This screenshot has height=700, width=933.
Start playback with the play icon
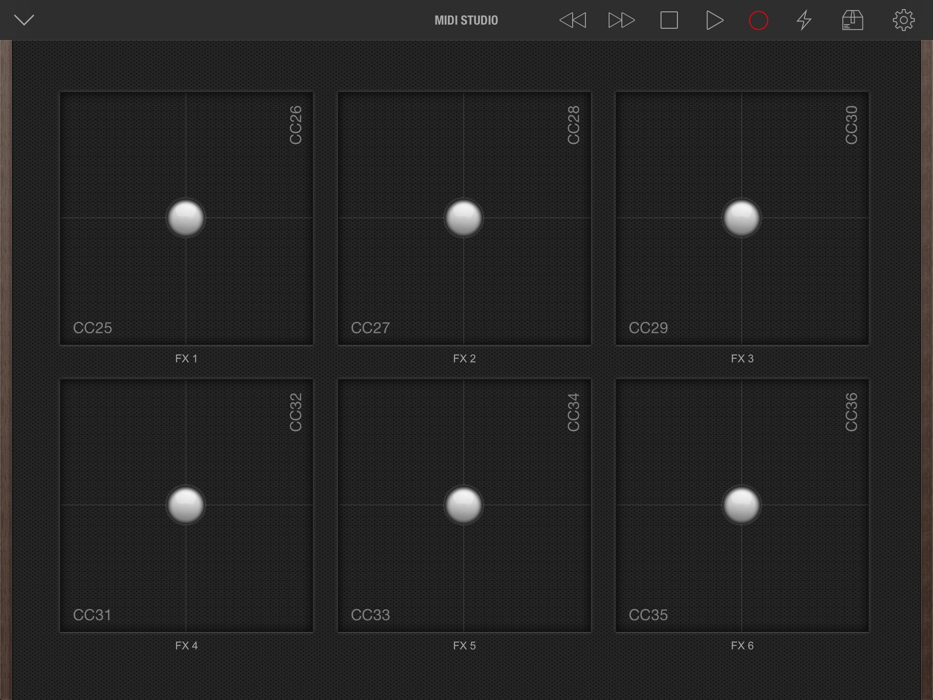point(714,20)
